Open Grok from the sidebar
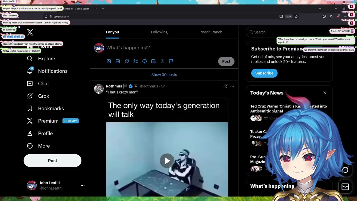 pyautogui.click(x=38, y=96)
